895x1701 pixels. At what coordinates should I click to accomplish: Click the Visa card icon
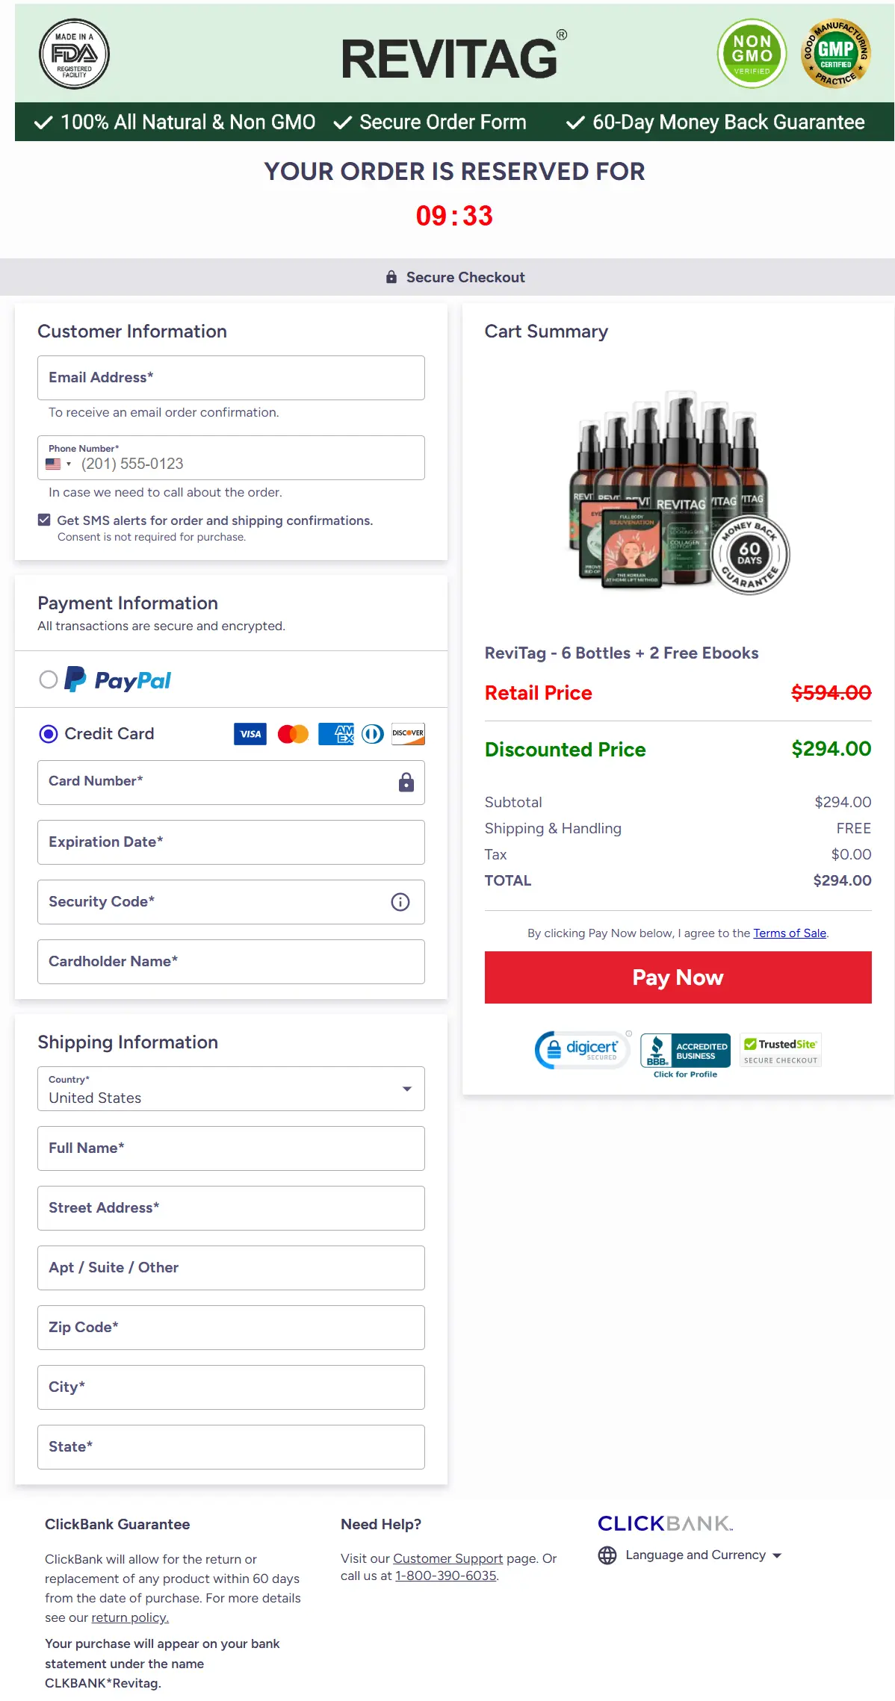(x=250, y=734)
